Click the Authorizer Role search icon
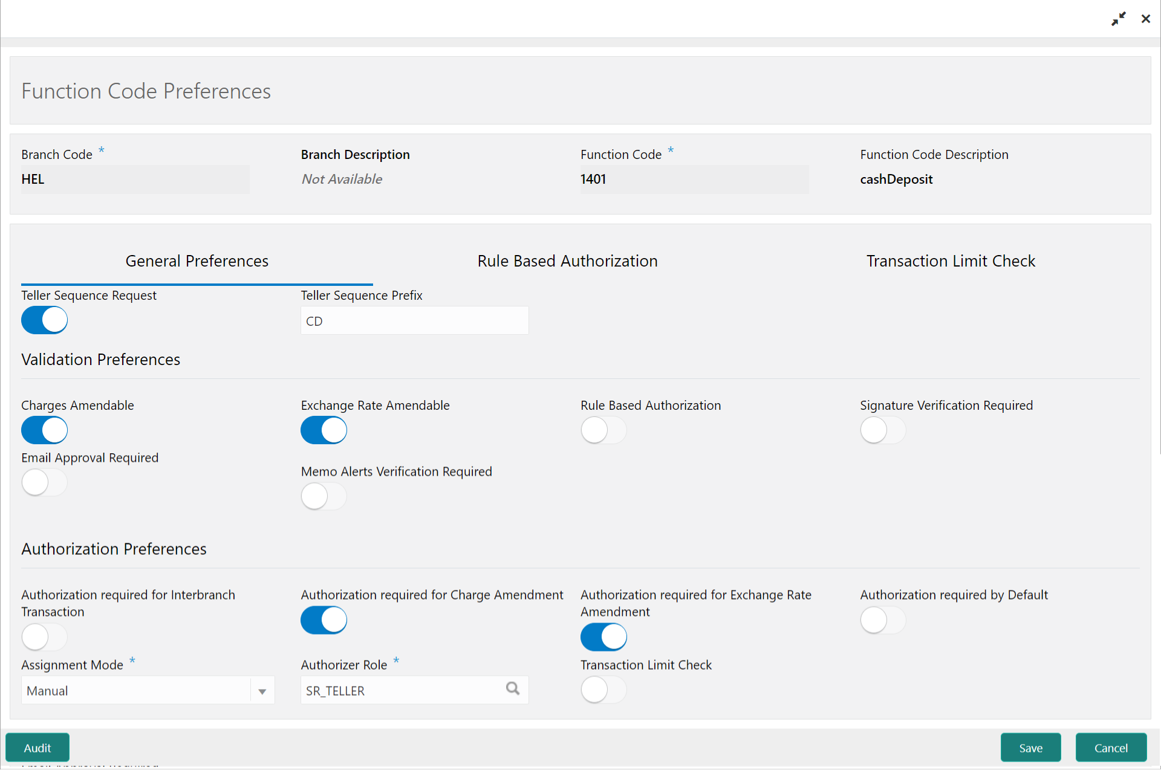The height and width of the screenshot is (770, 1161). click(513, 688)
